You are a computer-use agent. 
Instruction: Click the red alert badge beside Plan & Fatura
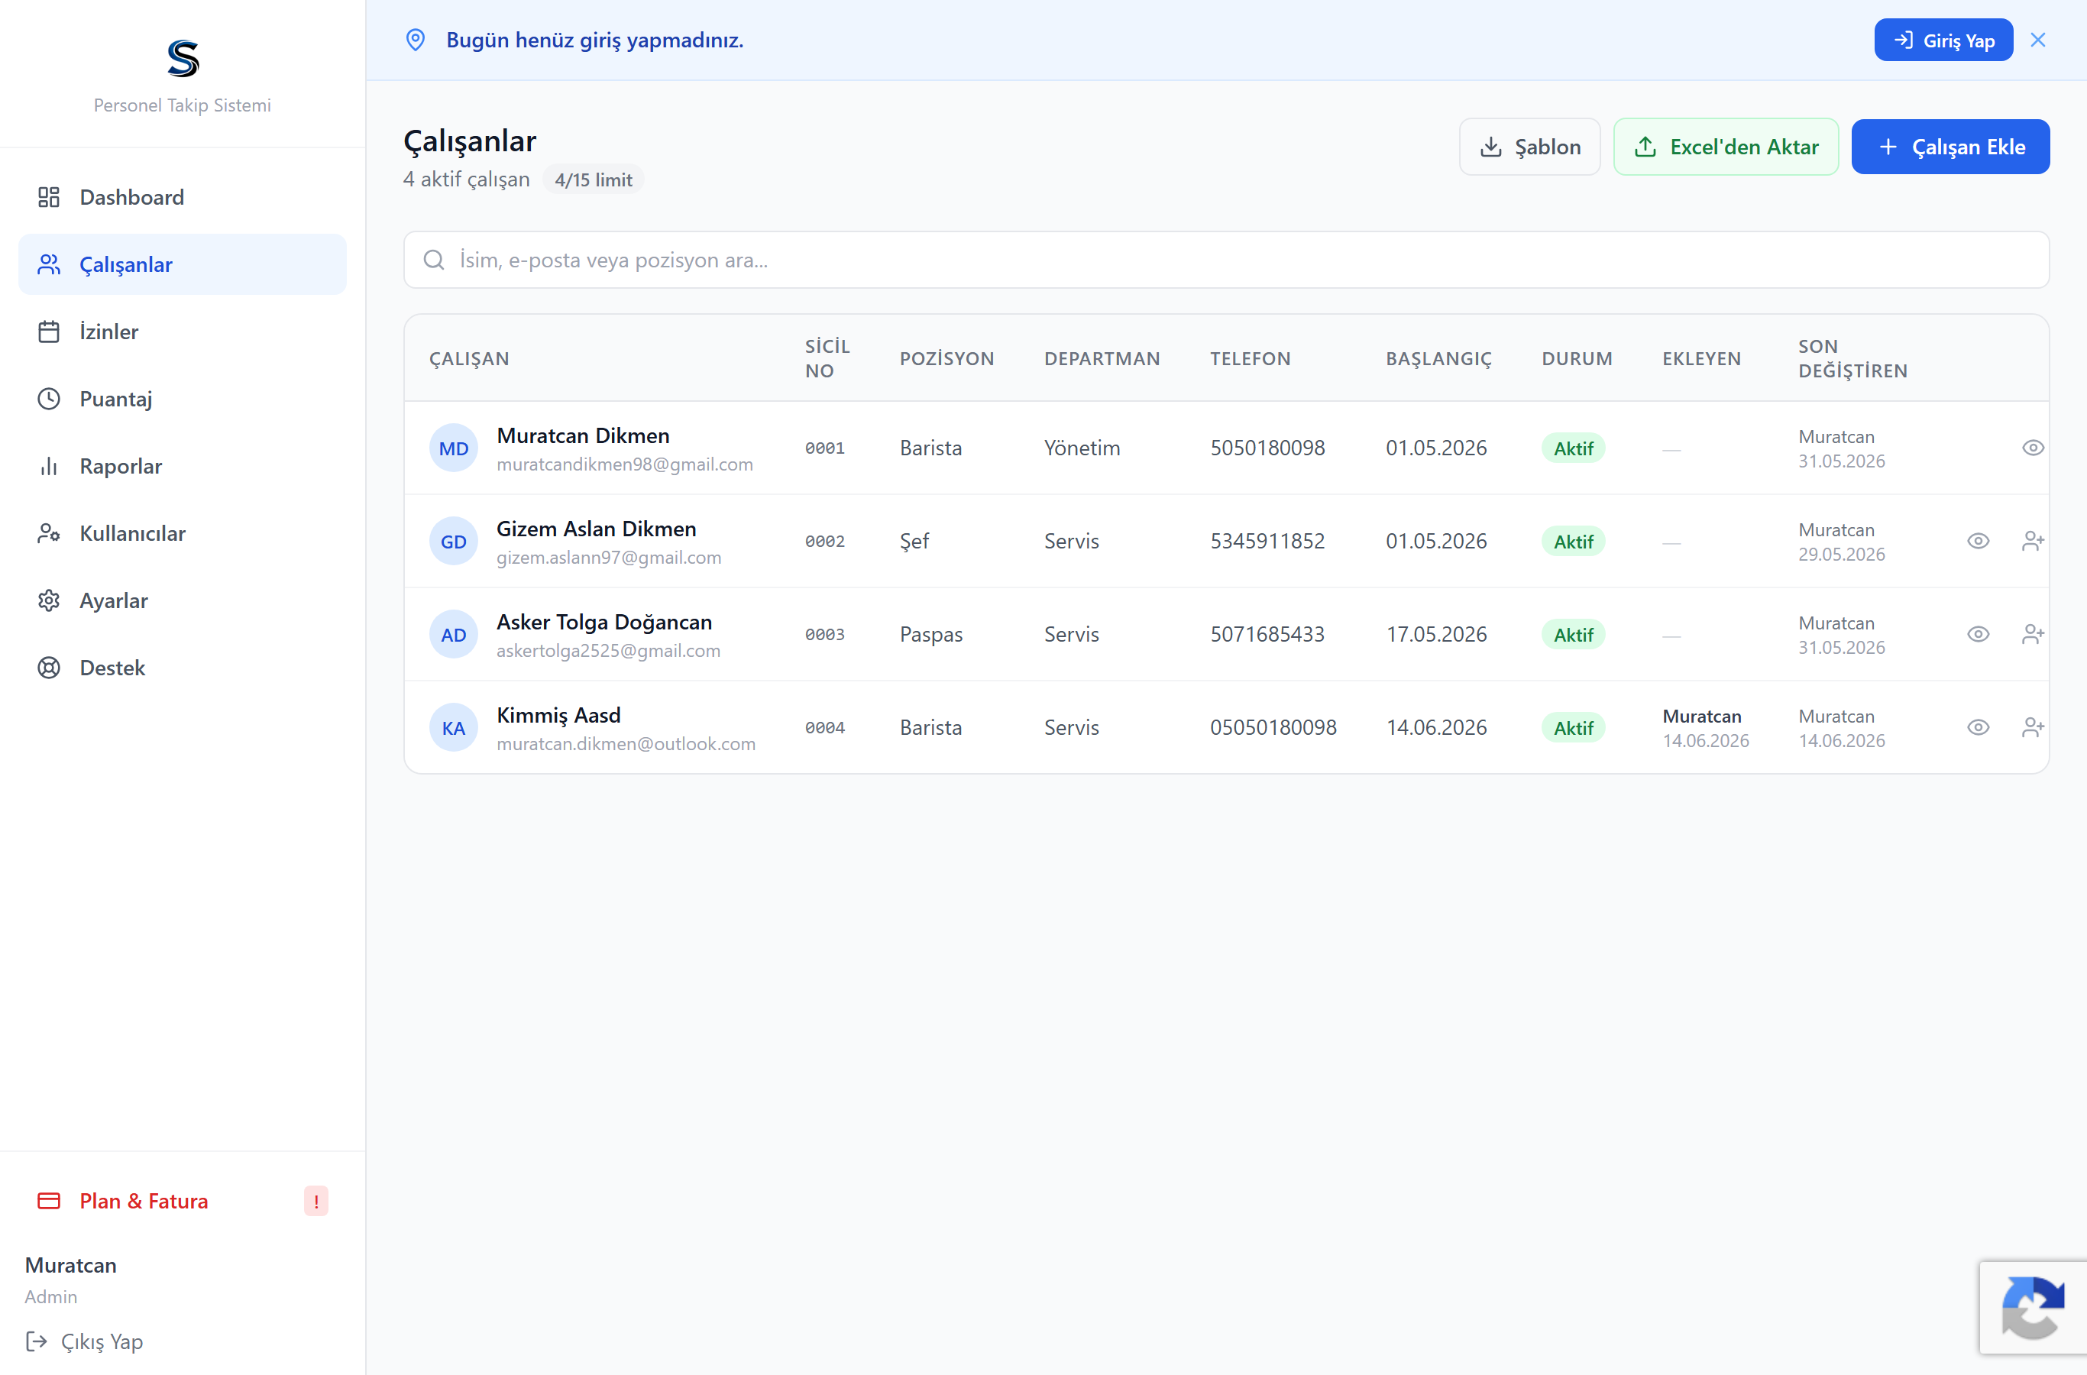click(315, 1201)
